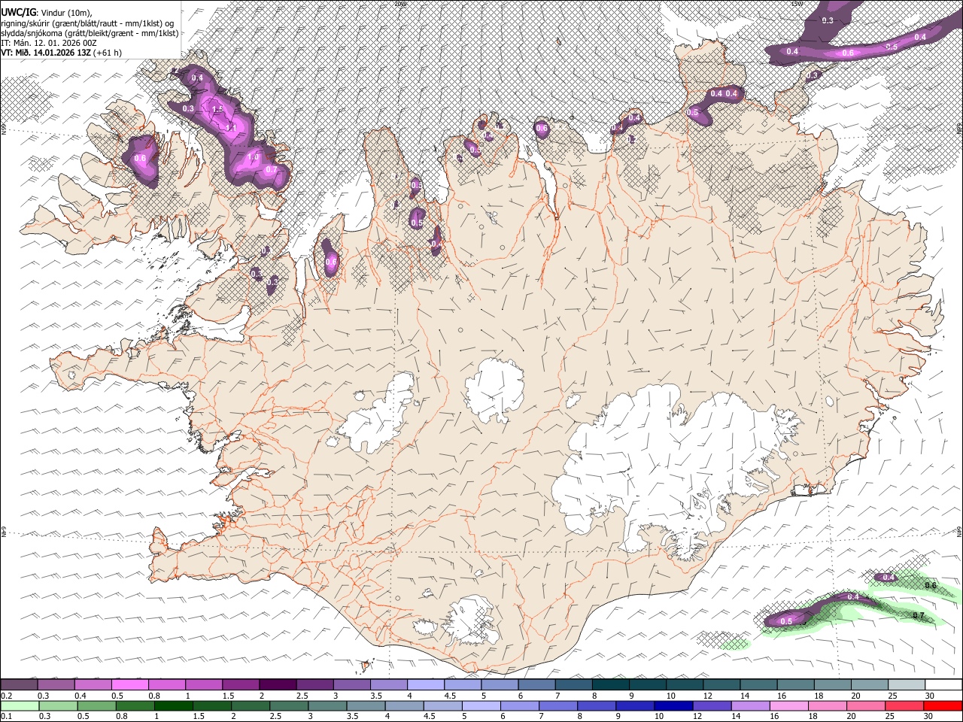
Task: Click the 1.1 precipitation value on the map
Action: click(231, 128)
